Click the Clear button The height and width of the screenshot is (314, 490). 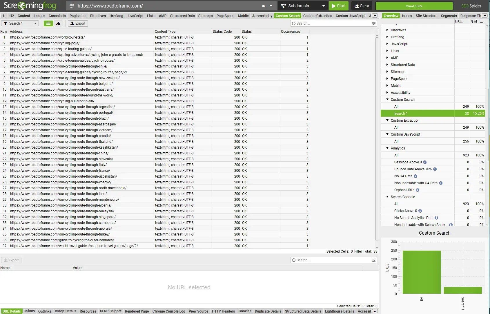point(362,6)
